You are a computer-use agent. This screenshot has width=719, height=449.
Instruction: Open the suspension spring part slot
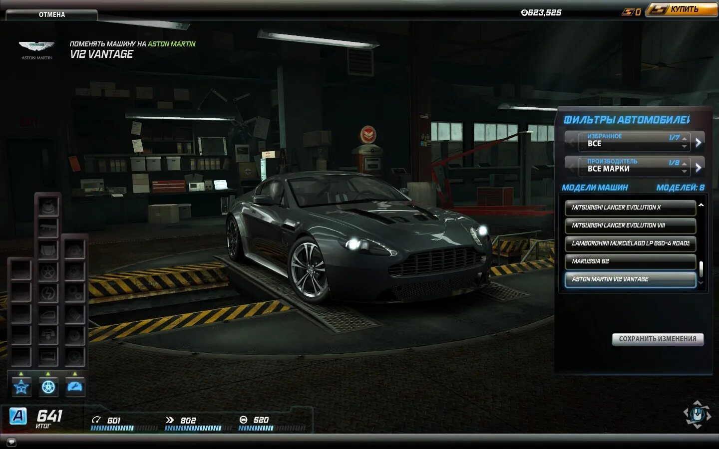(74, 314)
